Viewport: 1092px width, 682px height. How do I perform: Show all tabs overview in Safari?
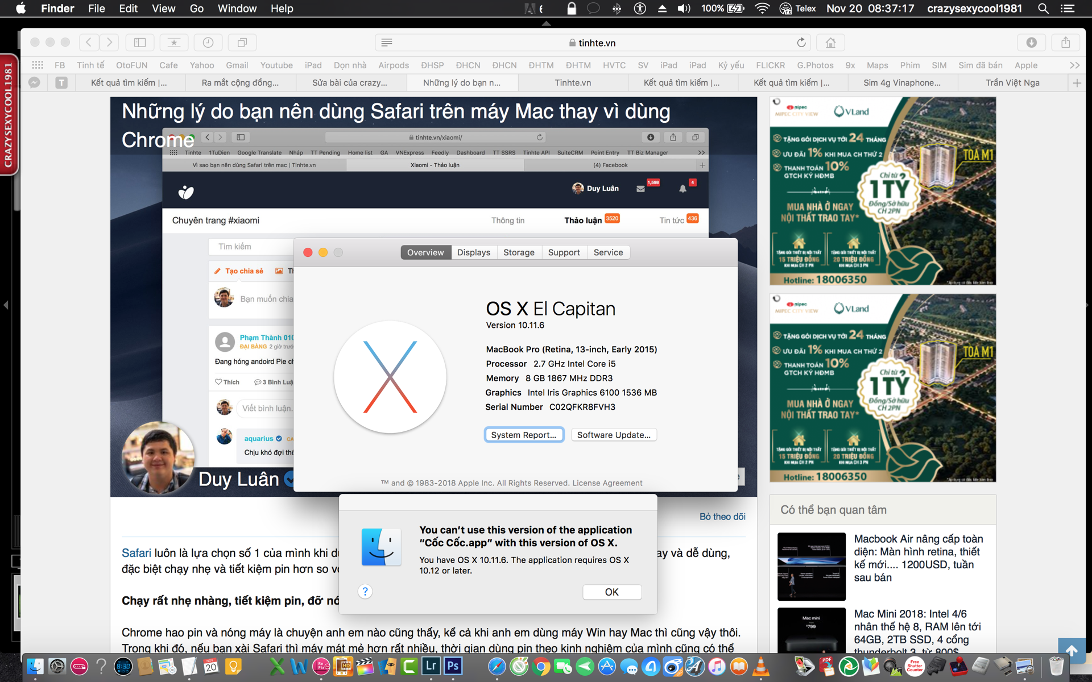(242, 43)
